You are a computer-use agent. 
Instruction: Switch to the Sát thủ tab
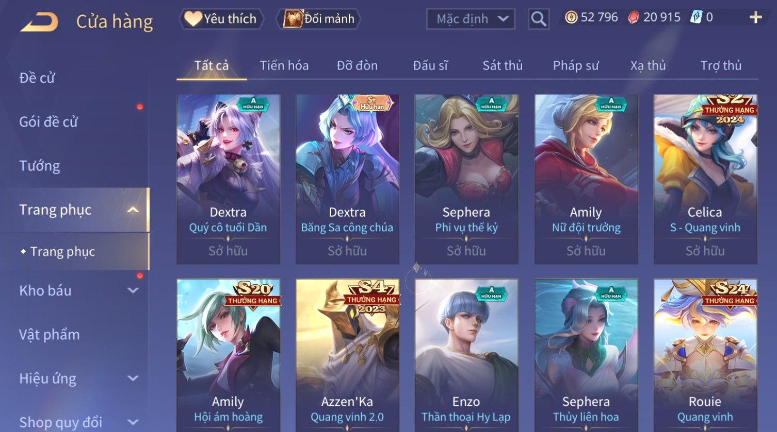point(503,66)
